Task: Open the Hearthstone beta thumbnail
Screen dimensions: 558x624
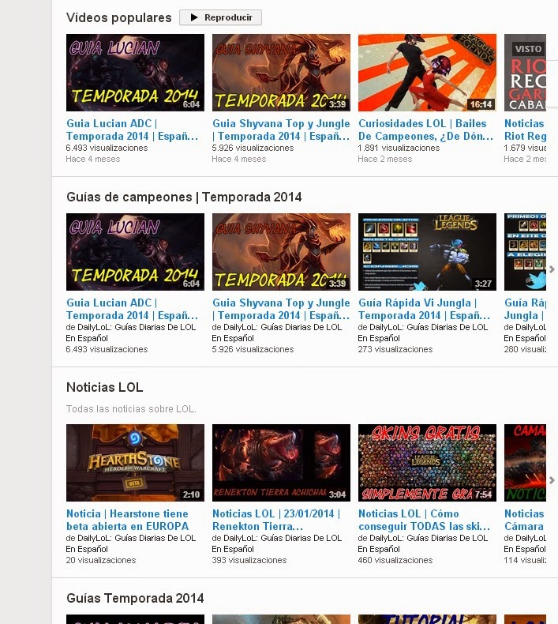Action: click(135, 463)
